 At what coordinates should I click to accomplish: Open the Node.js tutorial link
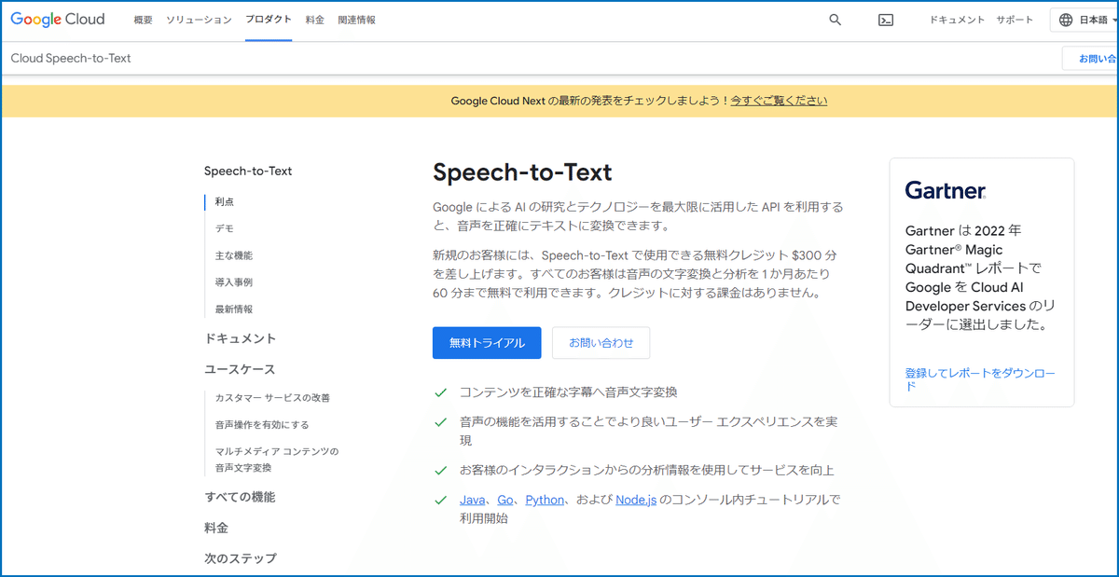click(x=636, y=500)
